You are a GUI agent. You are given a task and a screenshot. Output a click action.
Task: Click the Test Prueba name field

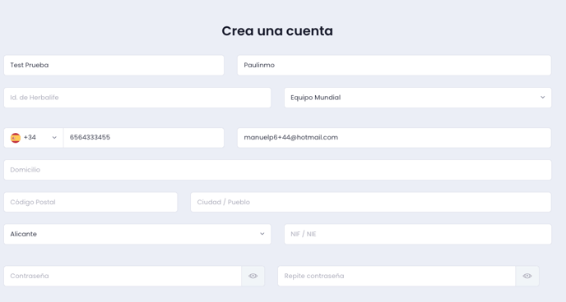click(x=114, y=65)
